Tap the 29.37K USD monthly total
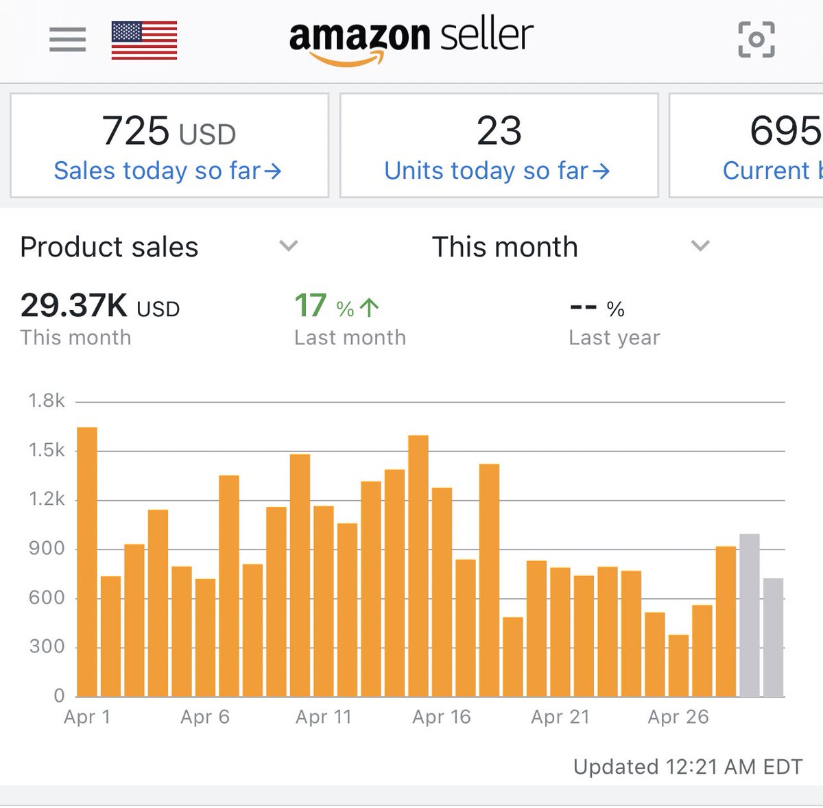The height and width of the screenshot is (808, 823). coord(100,306)
